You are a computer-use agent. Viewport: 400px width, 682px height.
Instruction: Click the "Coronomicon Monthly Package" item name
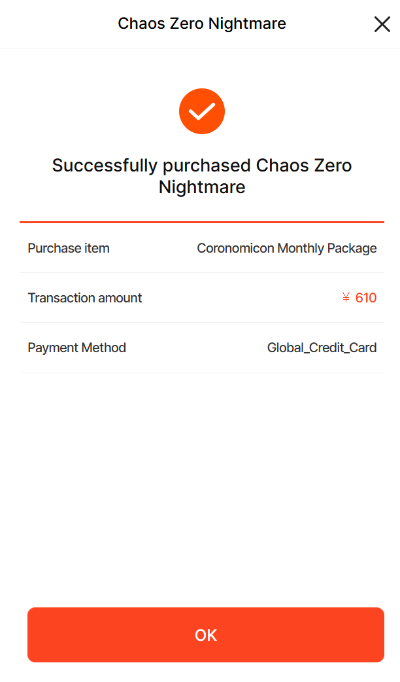tap(287, 248)
